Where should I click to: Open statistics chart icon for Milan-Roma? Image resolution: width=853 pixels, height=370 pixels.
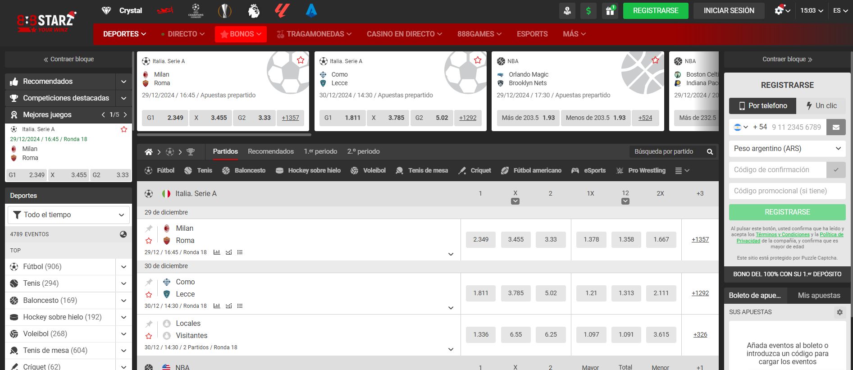pyautogui.click(x=217, y=252)
